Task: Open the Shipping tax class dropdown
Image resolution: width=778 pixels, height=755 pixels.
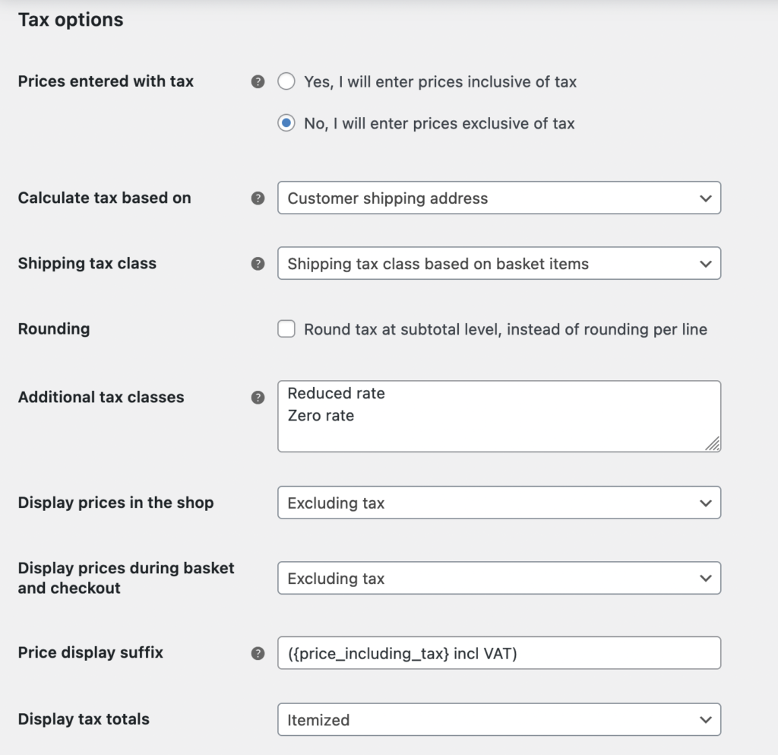Action: coord(498,264)
